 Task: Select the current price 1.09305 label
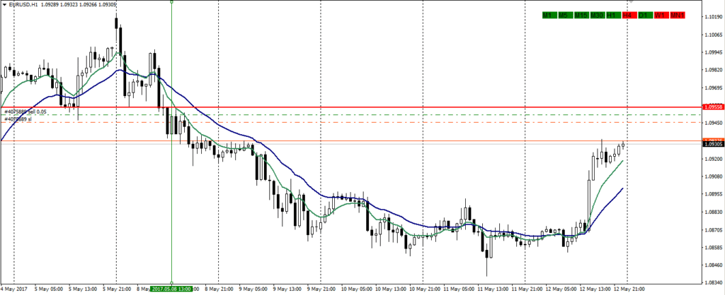click(x=712, y=144)
